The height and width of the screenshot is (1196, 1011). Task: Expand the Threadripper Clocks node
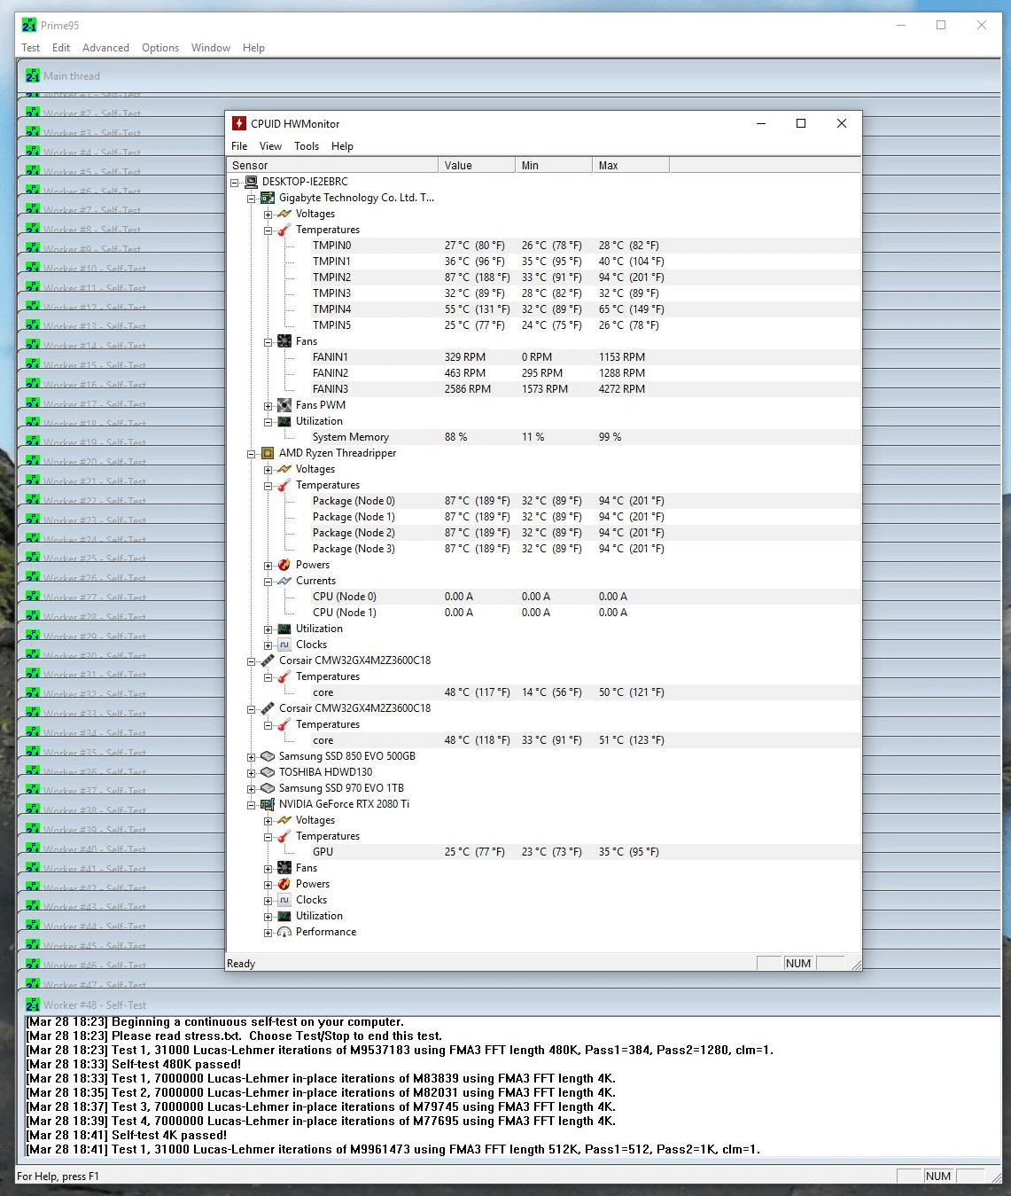[x=268, y=645]
